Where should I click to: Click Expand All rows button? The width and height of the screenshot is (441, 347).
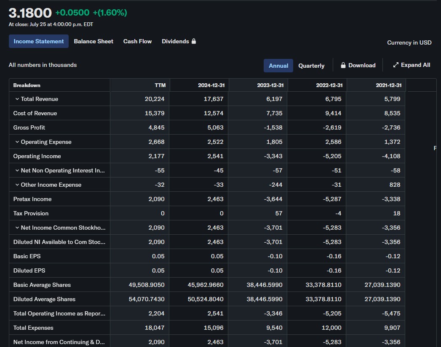point(412,65)
